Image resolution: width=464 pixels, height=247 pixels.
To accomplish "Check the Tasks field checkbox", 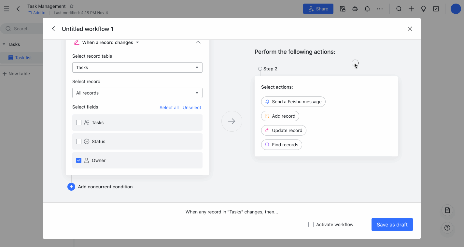I will 78,122.
